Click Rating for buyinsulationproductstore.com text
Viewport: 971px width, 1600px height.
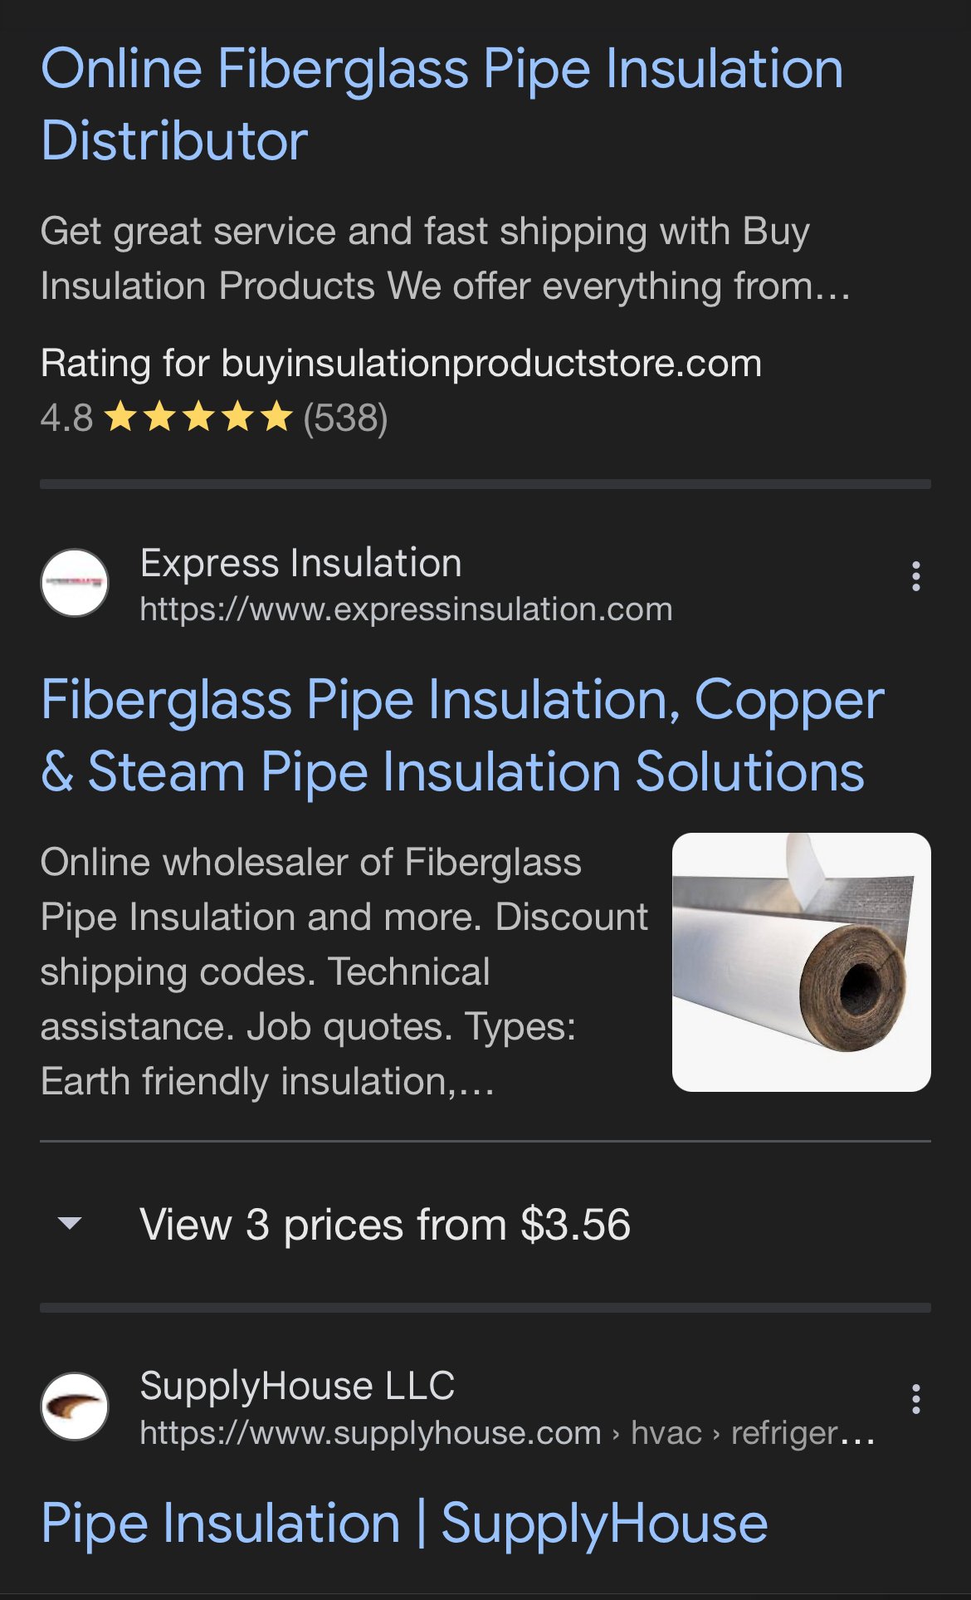(x=401, y=364)
